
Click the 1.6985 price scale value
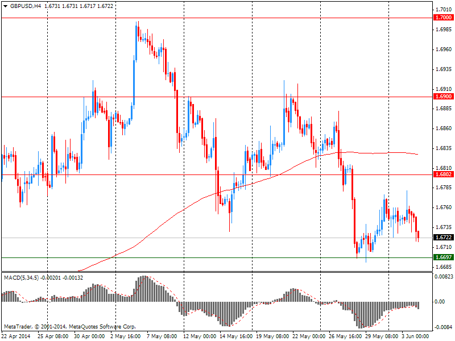pos(444,30)
